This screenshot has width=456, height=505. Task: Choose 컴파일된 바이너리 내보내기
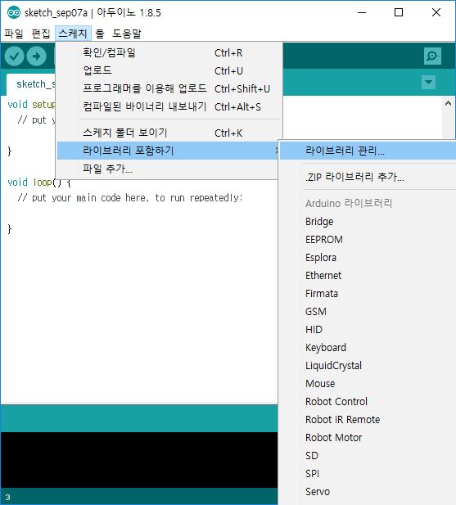click(x=169, y=106)
